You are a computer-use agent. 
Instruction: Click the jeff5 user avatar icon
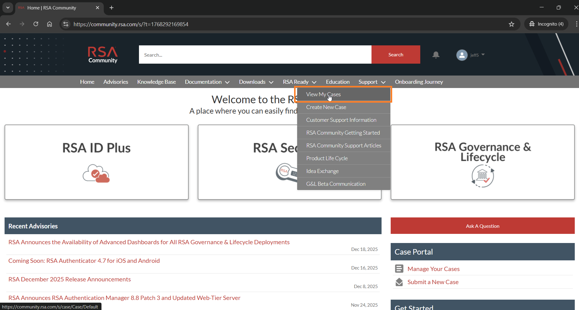tap(462, 55)
